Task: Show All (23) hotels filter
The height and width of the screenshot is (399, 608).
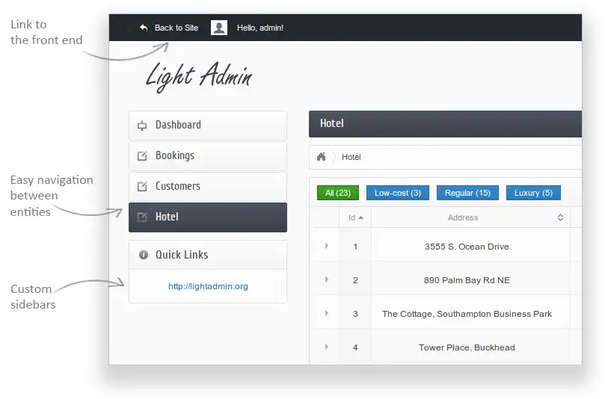Action: [x=338, y=193]
